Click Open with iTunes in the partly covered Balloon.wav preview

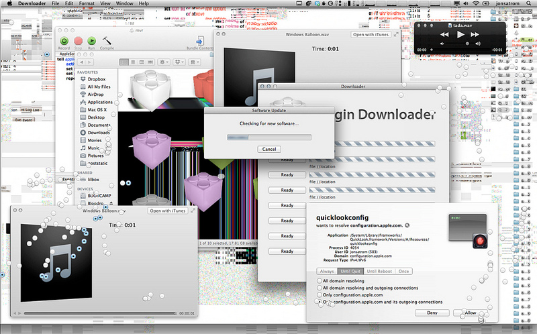pyautogui.click(x=371, y=35)
